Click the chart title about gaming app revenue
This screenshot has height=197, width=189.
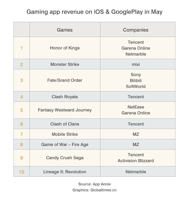pyautogui.click(x=94, y=12)
